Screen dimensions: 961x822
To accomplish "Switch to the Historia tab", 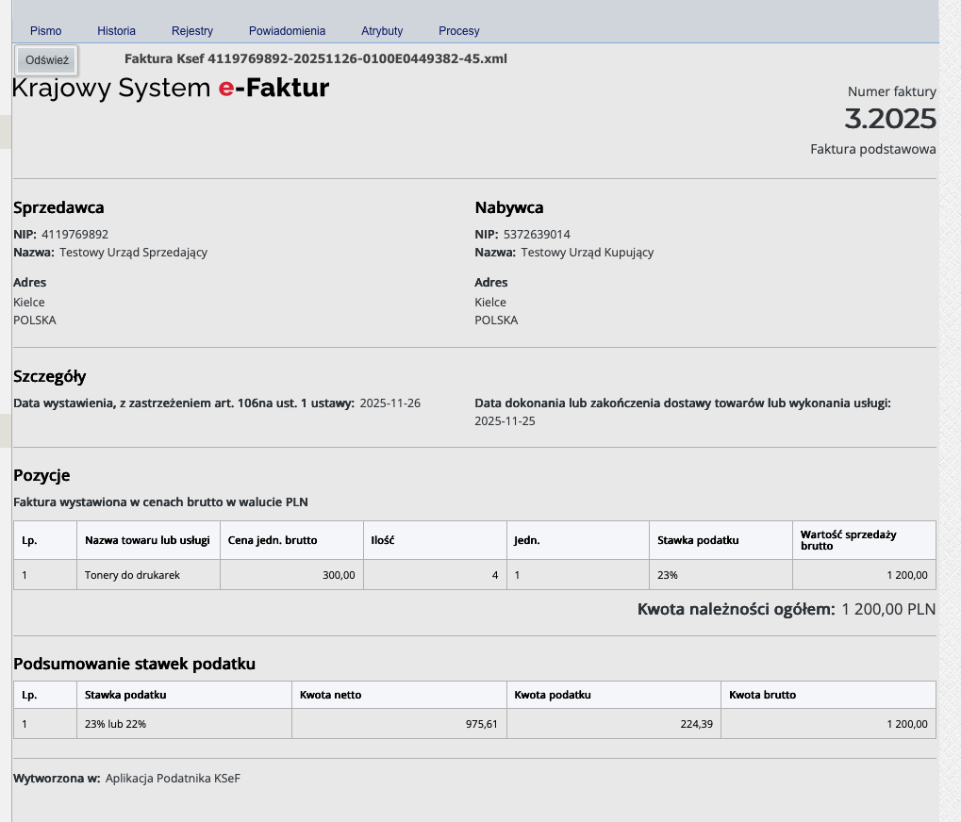I will pos(116,31).
